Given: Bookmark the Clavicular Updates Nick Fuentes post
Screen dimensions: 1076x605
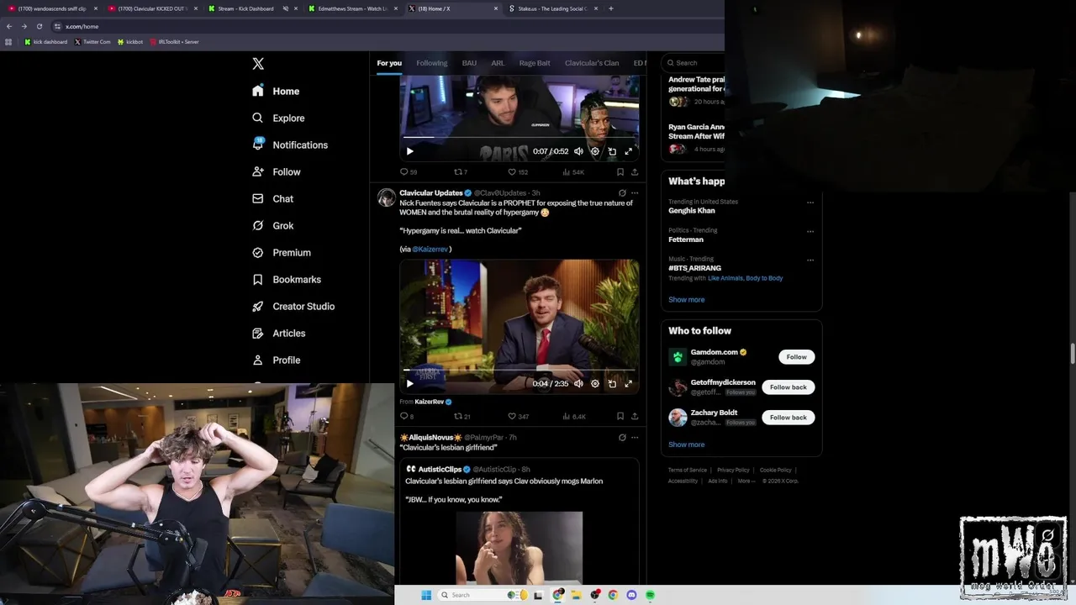Looking at the screenshot, I should [620, 416].
